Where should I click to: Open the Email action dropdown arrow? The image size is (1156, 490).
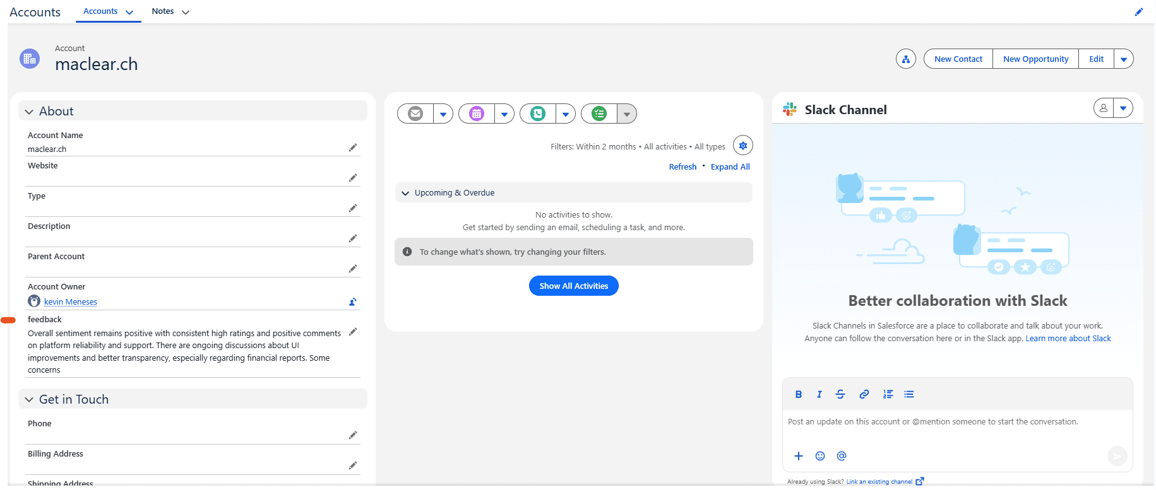point(443,114)
